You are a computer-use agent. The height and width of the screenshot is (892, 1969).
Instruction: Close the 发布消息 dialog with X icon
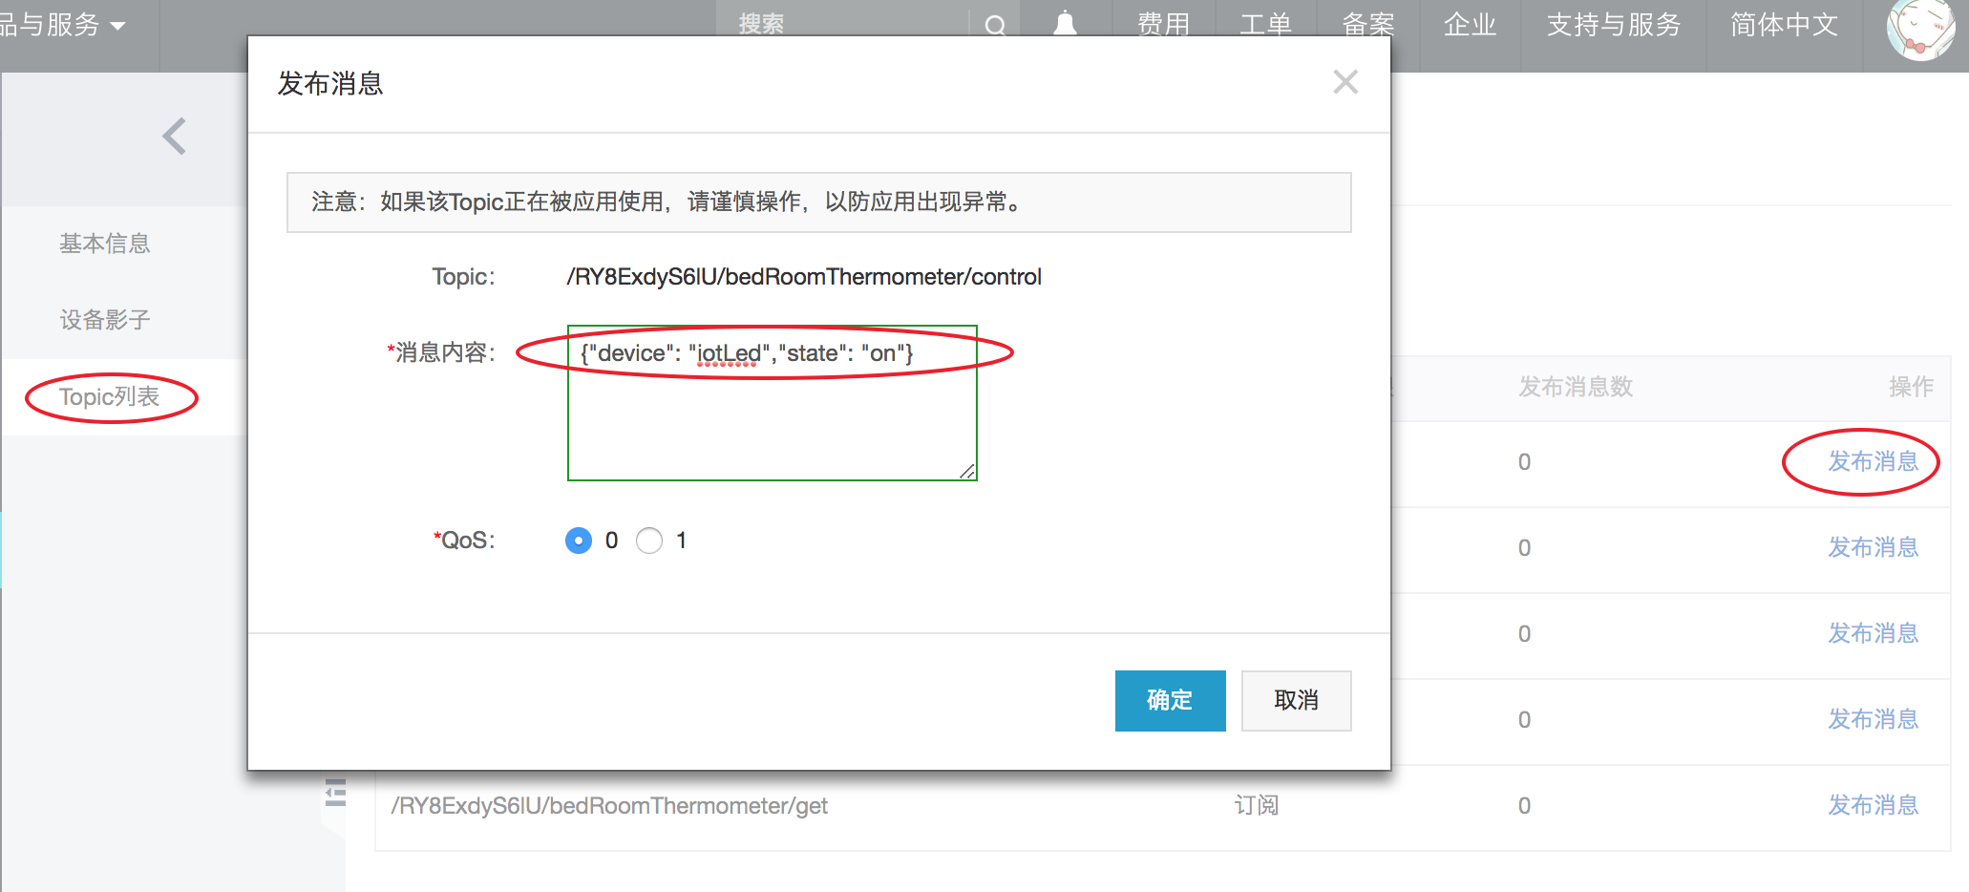1345,82
